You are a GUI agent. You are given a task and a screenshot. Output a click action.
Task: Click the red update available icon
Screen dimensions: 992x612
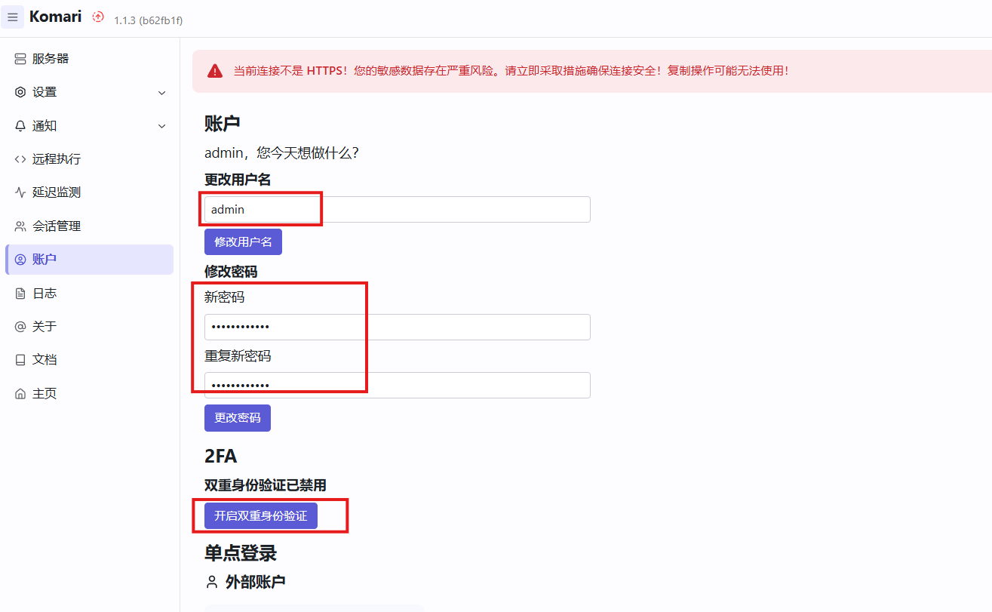point(98,17)
